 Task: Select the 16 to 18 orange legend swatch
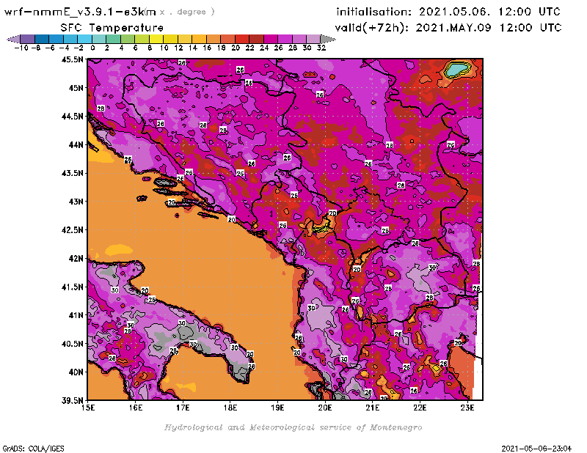pos(213,39)
